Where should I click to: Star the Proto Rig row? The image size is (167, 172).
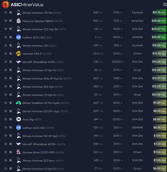[x=6, y=119]
